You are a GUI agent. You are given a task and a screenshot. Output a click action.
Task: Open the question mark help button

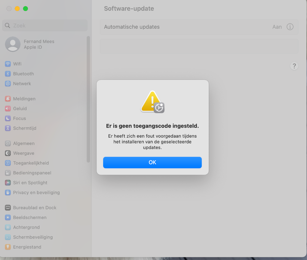click(x=294, y=66)
